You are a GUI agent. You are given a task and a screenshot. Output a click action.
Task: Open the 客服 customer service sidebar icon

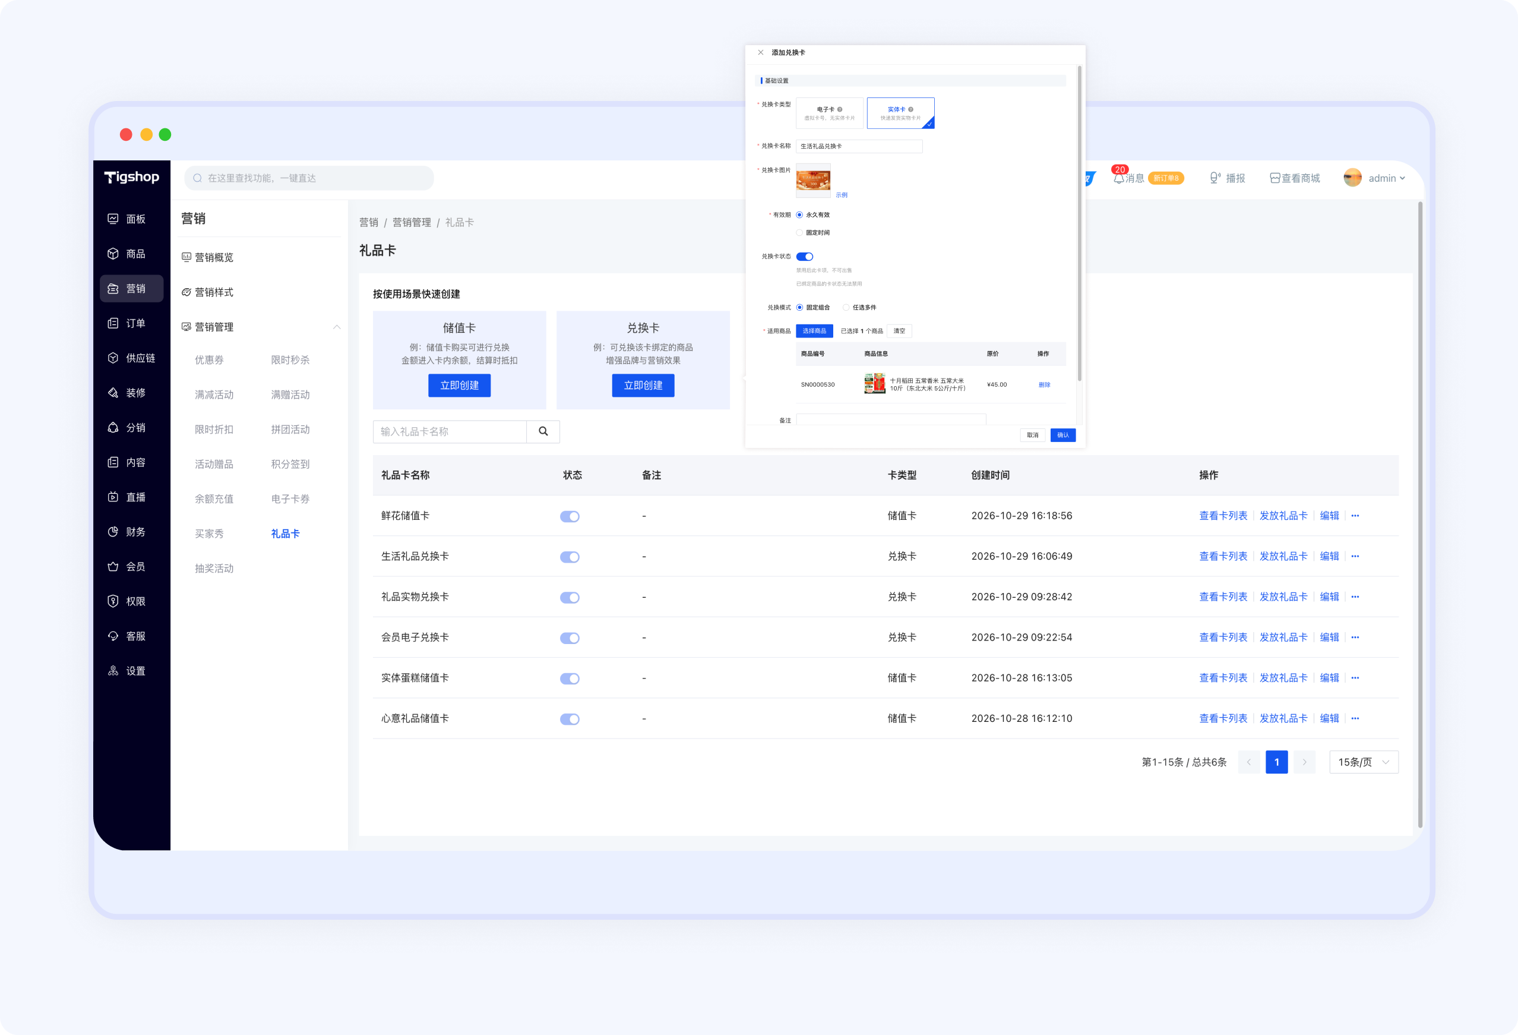[x=113, y=636]
